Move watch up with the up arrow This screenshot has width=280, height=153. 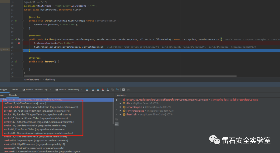pos(117,110)
